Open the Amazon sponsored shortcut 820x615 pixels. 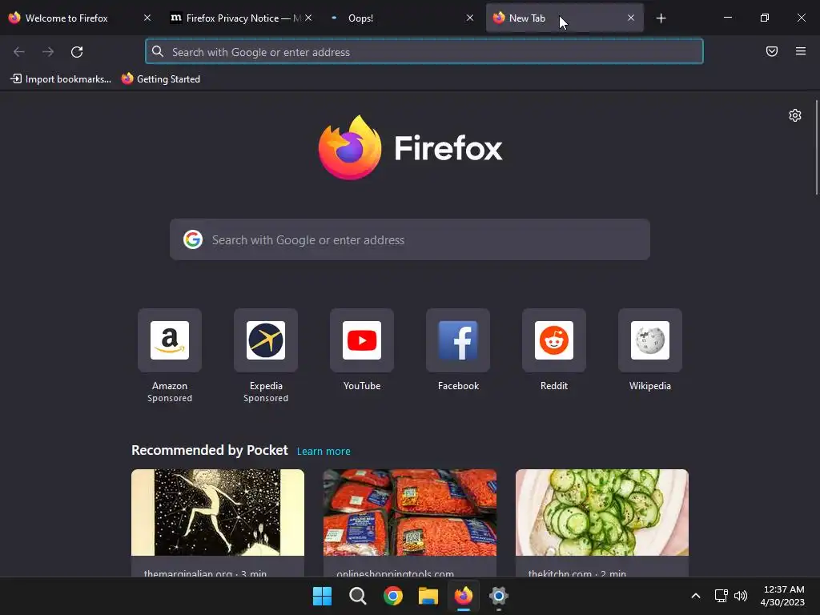click(x=170, y=340)
